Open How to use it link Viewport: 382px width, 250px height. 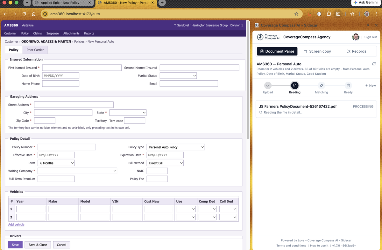319,246
